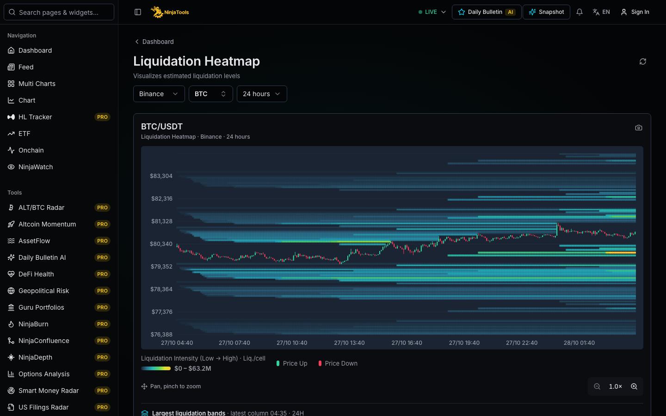
Task: Click the NinjaWatch eye icon
Action: [11, 167]
